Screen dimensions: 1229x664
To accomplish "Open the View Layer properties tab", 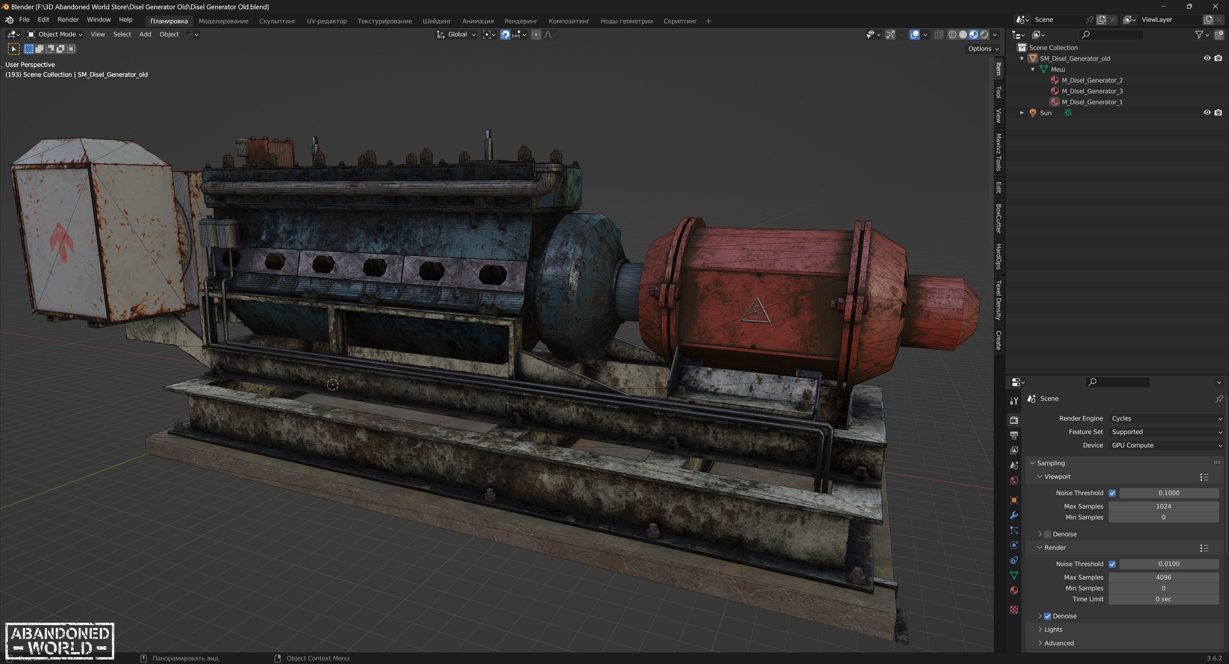I will [1014, 450].
